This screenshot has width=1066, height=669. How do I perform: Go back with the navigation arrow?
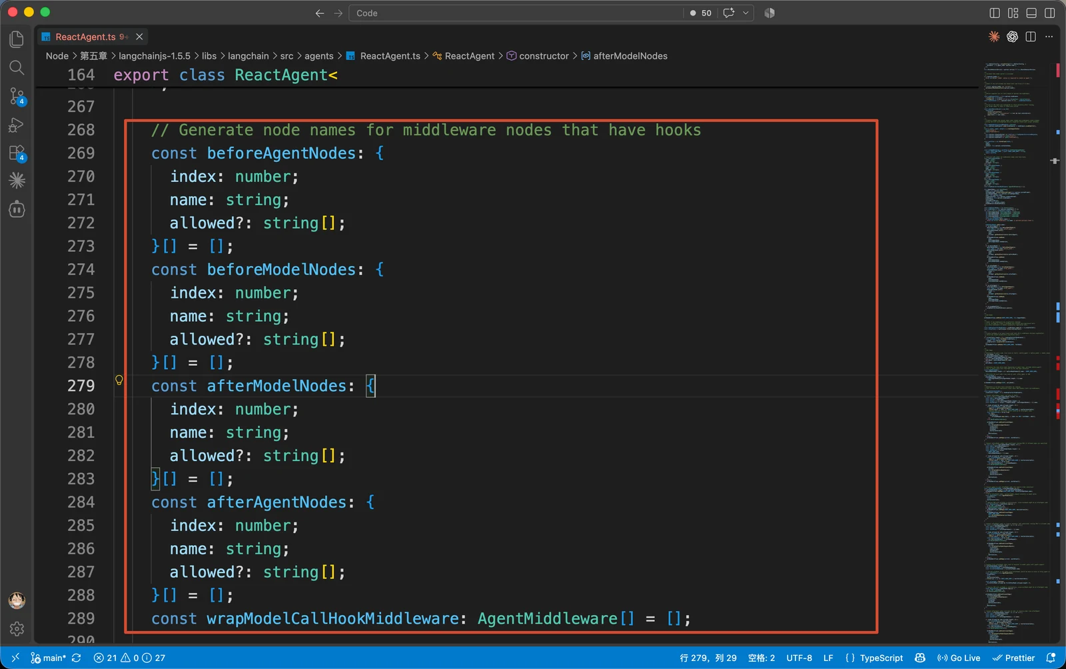320,13
